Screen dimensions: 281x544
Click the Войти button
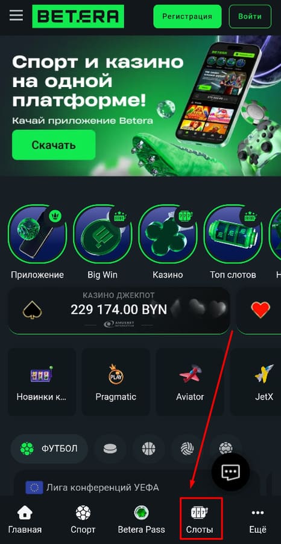coord(250,16)
